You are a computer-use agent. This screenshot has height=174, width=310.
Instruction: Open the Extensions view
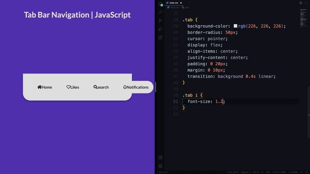(x=160, y=38)
